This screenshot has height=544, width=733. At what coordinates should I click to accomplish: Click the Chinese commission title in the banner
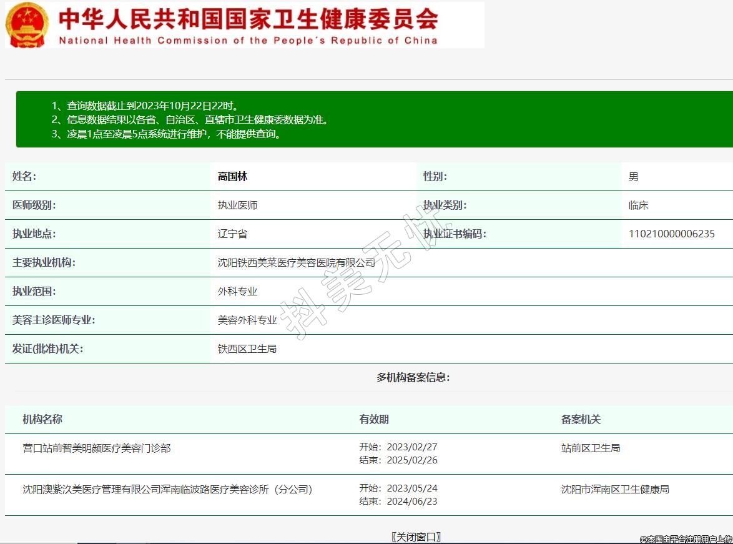(x=248, y=19)
